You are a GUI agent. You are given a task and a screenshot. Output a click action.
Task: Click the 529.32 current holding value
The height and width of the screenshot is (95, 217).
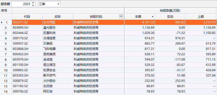point(140,65)
